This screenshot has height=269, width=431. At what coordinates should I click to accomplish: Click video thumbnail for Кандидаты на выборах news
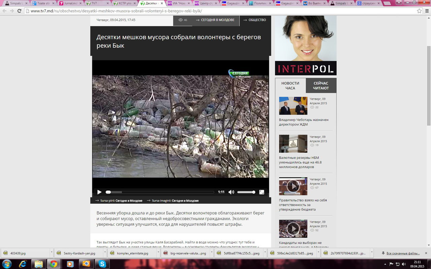pyautogui.click(x=293, y=229)
